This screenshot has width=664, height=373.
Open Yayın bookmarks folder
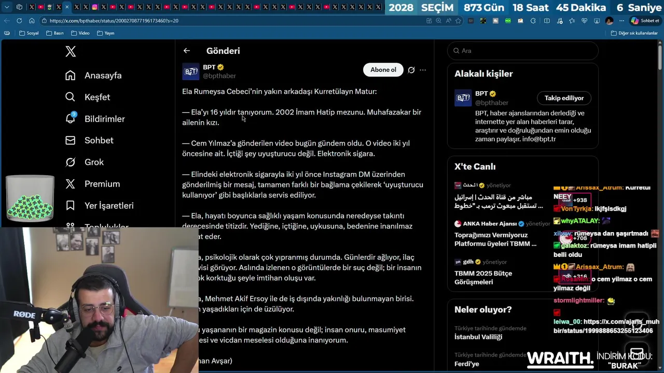coord(106,33)
